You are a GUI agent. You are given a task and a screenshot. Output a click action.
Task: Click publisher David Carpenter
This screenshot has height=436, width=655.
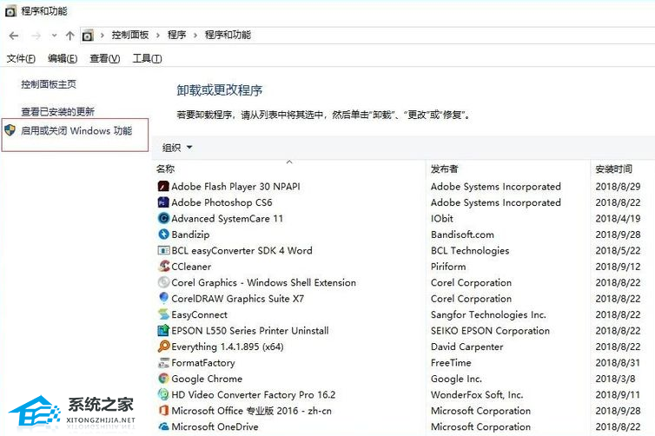pyautogui.click(x=467, y=347)
